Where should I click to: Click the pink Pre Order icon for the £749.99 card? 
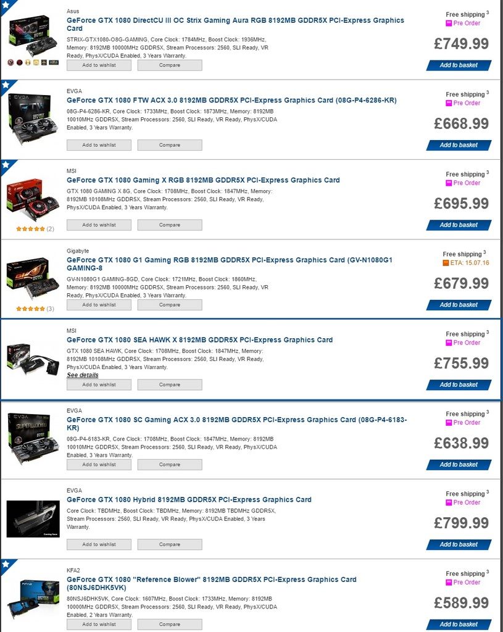coord(449,23)
